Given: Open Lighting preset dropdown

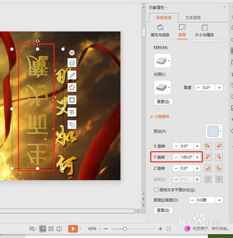Looking at the screenshot, I should pos(163,87).
